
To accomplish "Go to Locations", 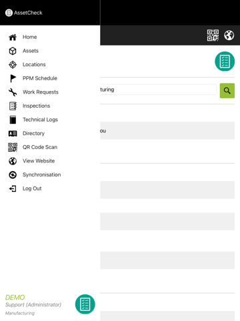I will tap(34, 64).
